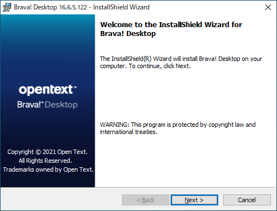Close the InstallShield Wizard window
The width and height of the screenshot is (277, 211).
pyautogui.click(x=268, y=7)
